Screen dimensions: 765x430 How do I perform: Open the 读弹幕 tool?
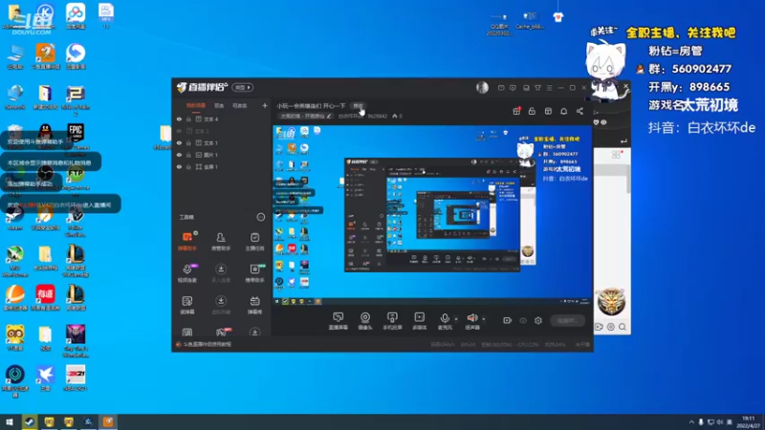(x=187, y=305)
